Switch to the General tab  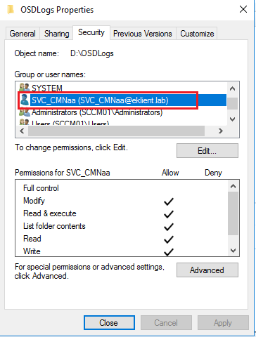point(23,34)
